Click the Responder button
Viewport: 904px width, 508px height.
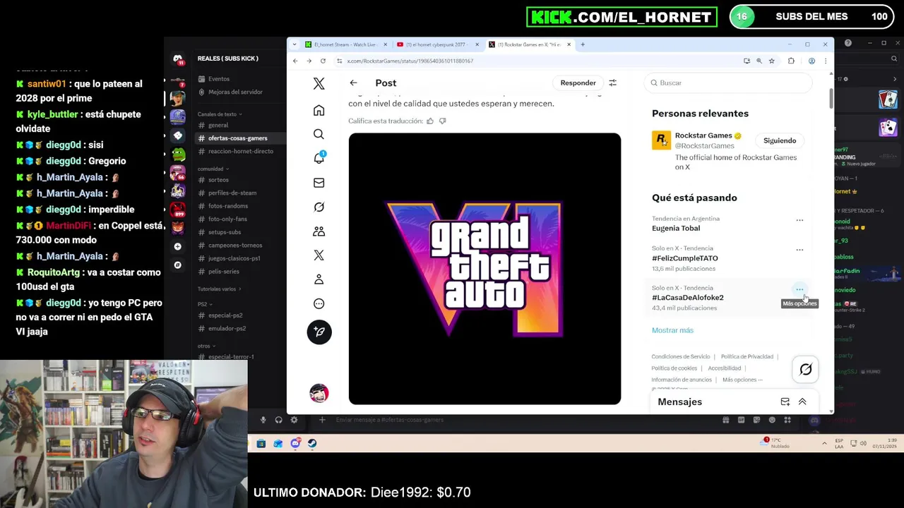pos(578,83)
